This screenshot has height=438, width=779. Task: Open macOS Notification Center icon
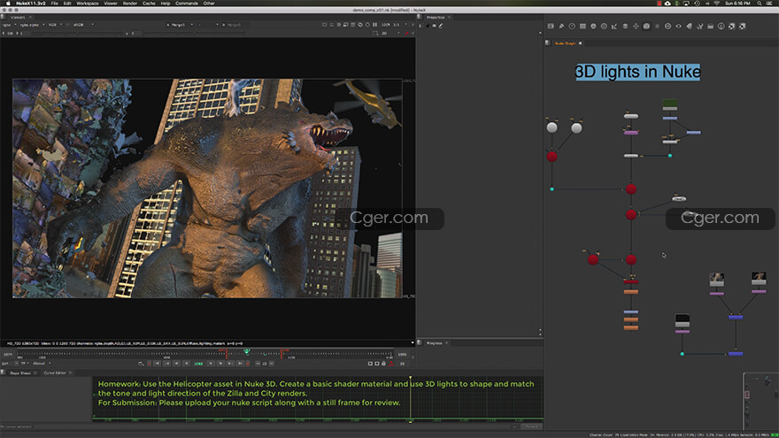click(x=770, y=4)
